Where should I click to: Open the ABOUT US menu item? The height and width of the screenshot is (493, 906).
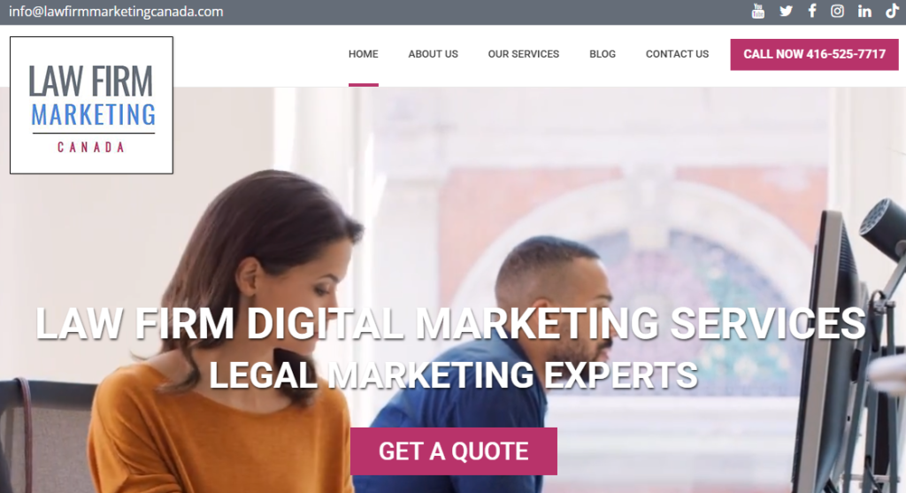tap(434, 54)
